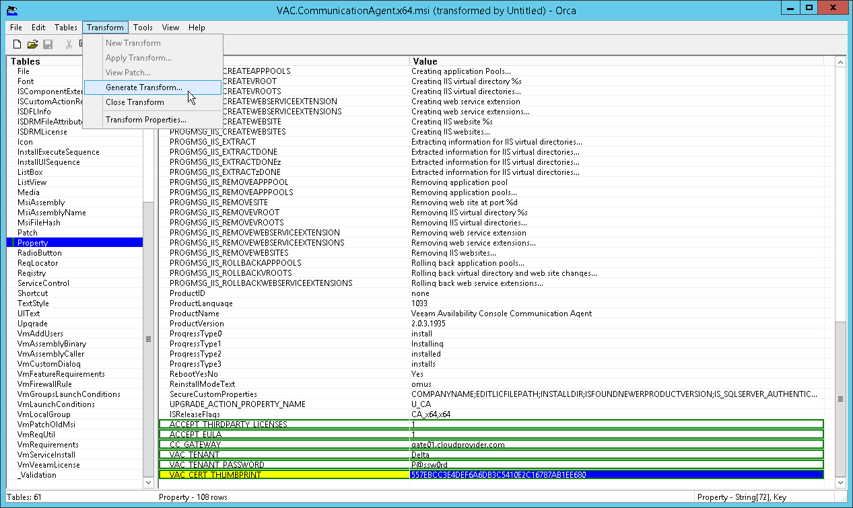
Task: Click the New file toolbar icon
Action: (x=18, y=44)
